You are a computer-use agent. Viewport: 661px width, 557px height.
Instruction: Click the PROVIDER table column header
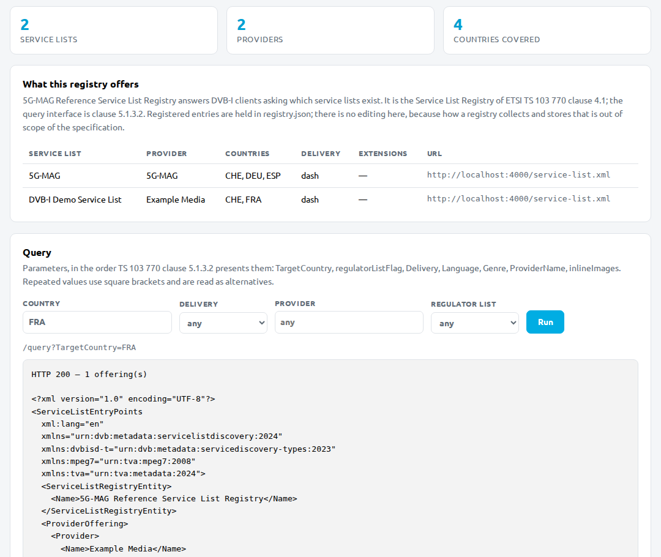(x=166, y=154)
